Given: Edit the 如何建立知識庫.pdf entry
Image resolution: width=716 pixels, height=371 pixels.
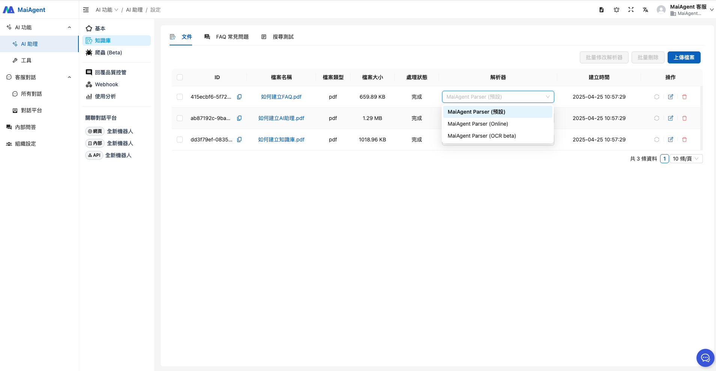Looking at the screenshot, I should pos(671,140).
